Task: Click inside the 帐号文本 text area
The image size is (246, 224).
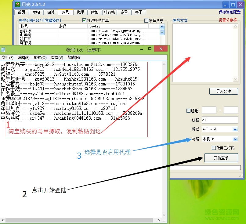Action: [x=203, y=53]
